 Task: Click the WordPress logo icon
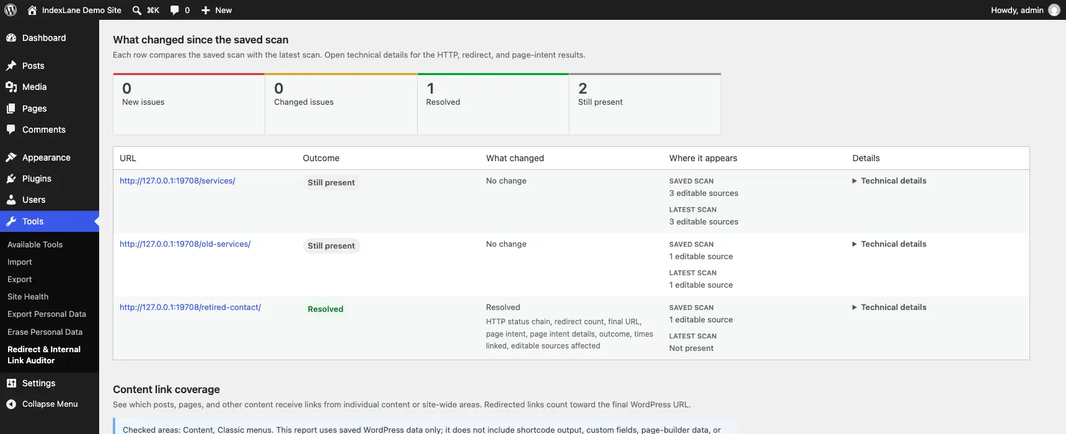[x=11, y=10]
